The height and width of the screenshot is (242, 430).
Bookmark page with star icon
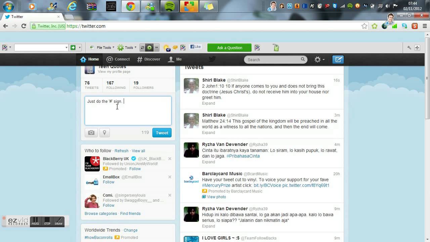pyautogui.click(x=364, y=26)
